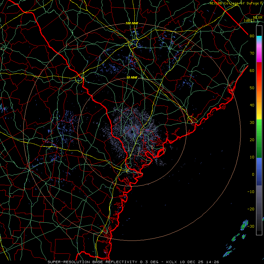The width and height of the screenshot is (264, 264).
Task: Click the "10 DEC 25 14:26" timestamp
Action: 199,262
